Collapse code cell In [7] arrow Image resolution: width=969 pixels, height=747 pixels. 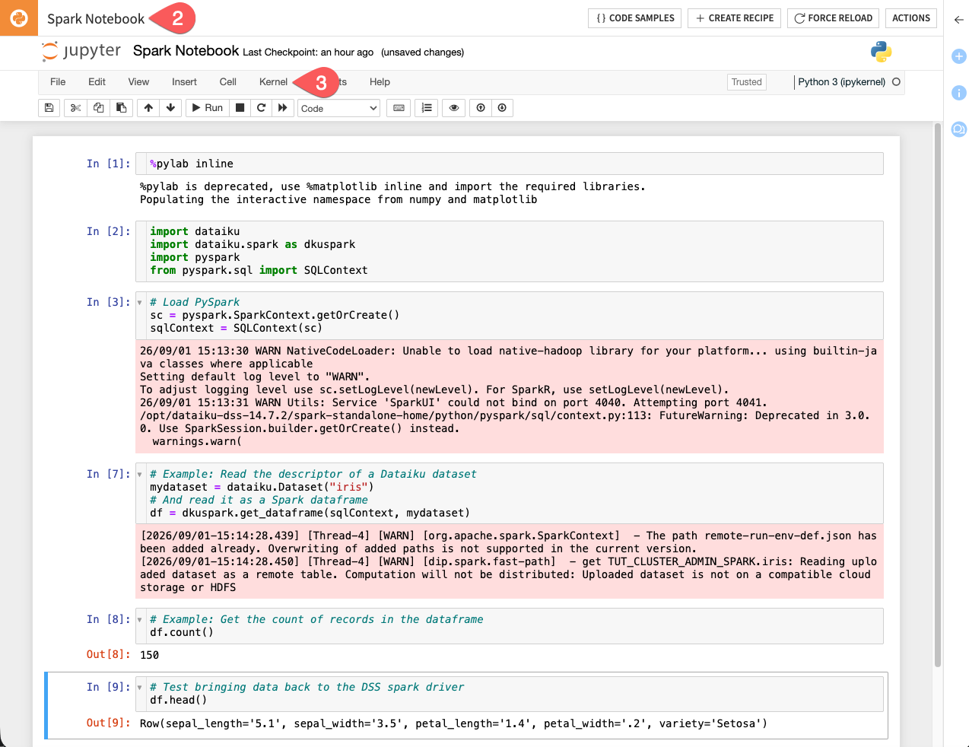pos(139,475)
